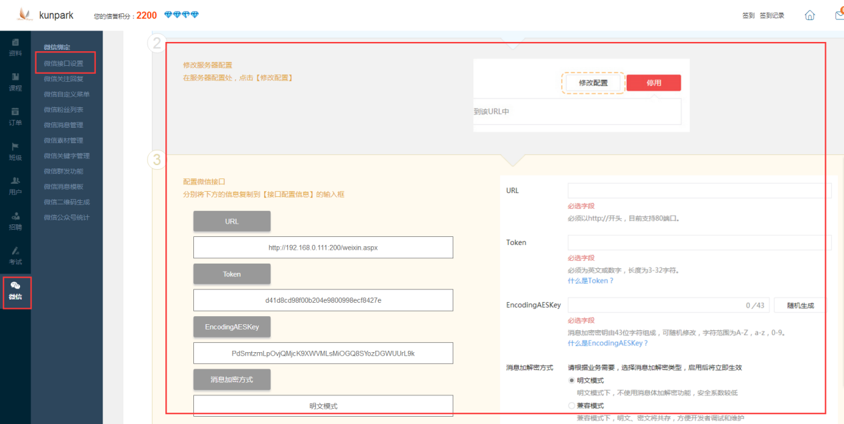
Task: Select the 兼容模式 radio button
Action: [571, 405]
